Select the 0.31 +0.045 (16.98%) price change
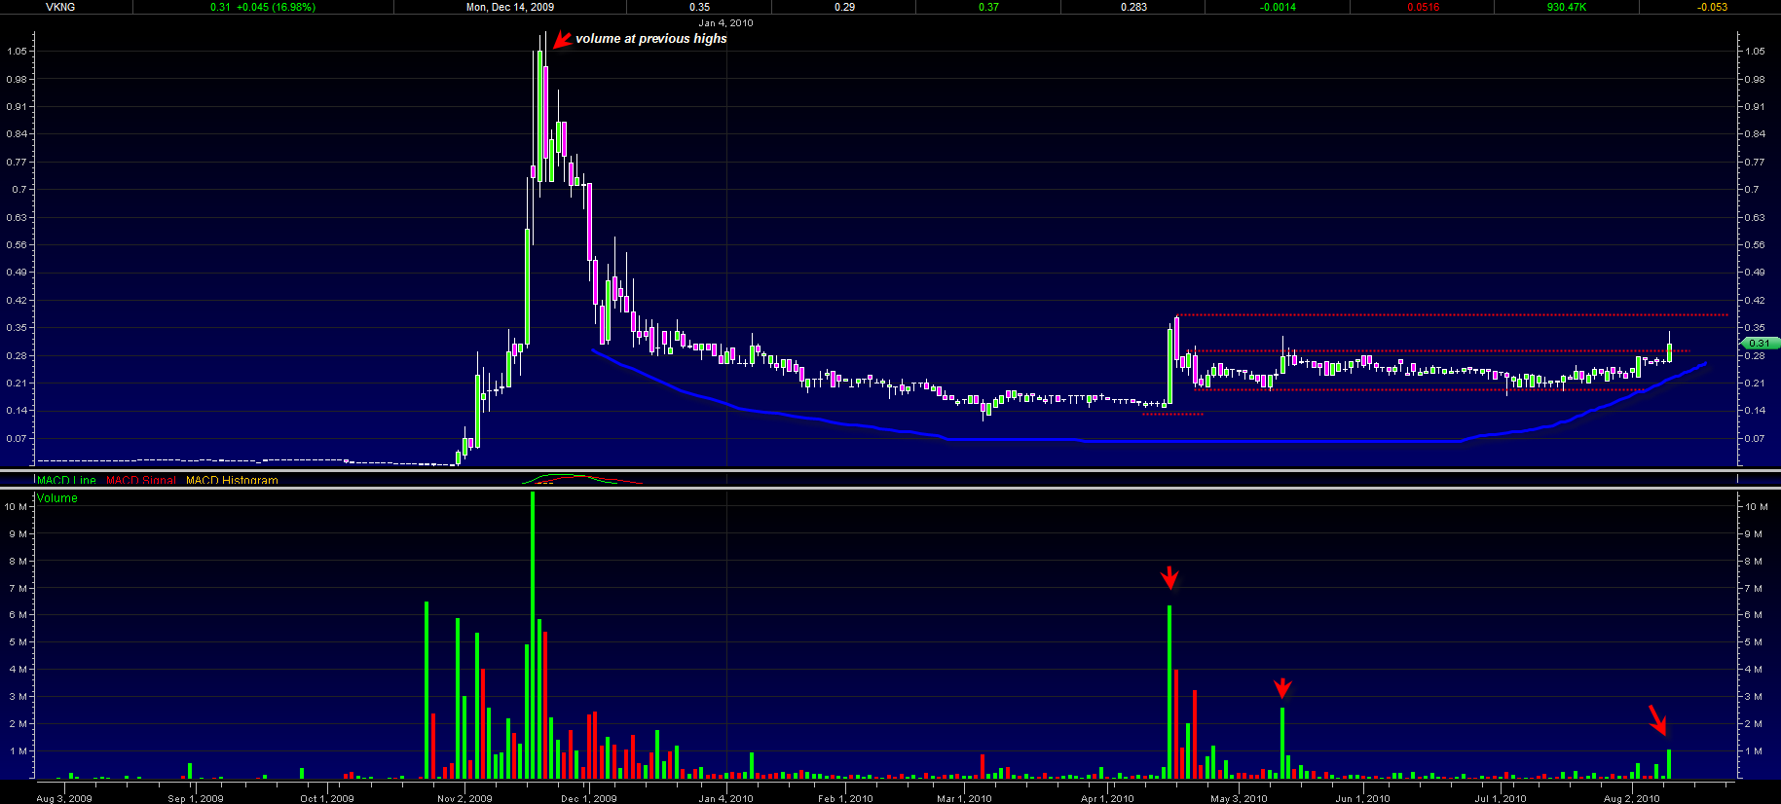The height and width of the screenshot is (804, 1781). (263, 7)
